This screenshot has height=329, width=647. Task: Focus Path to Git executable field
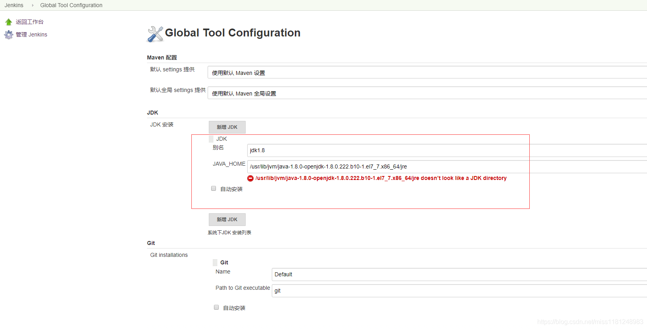coord(459,291)
